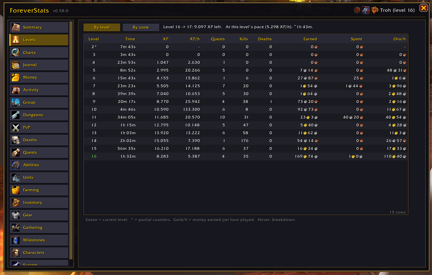Select the Farming treasure icon

pyautogui.click(x=16, y=190)
